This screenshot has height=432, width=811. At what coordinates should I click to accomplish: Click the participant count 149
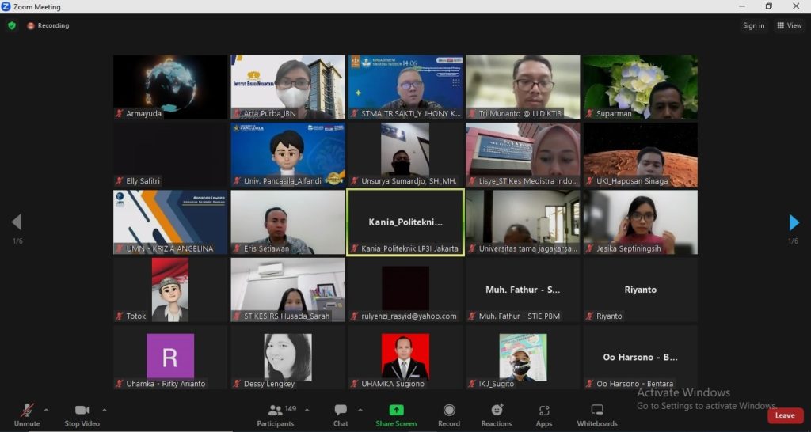pos(291,409)
